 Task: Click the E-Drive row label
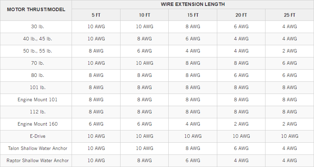[37, 136]
